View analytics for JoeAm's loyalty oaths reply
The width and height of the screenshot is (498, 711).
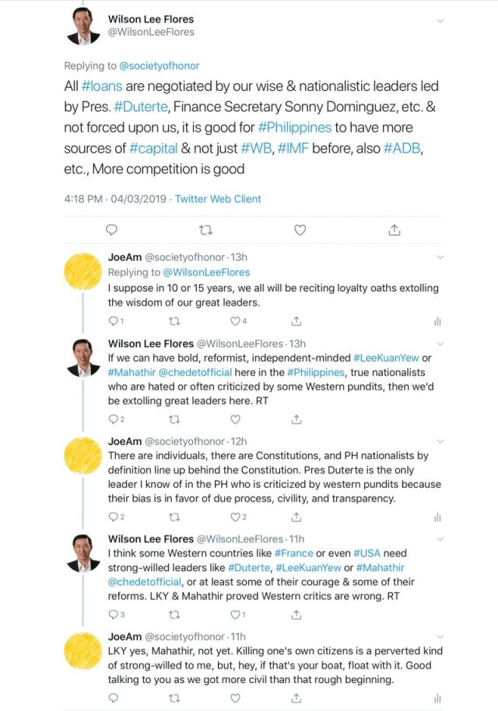click(x=437, y=320)
